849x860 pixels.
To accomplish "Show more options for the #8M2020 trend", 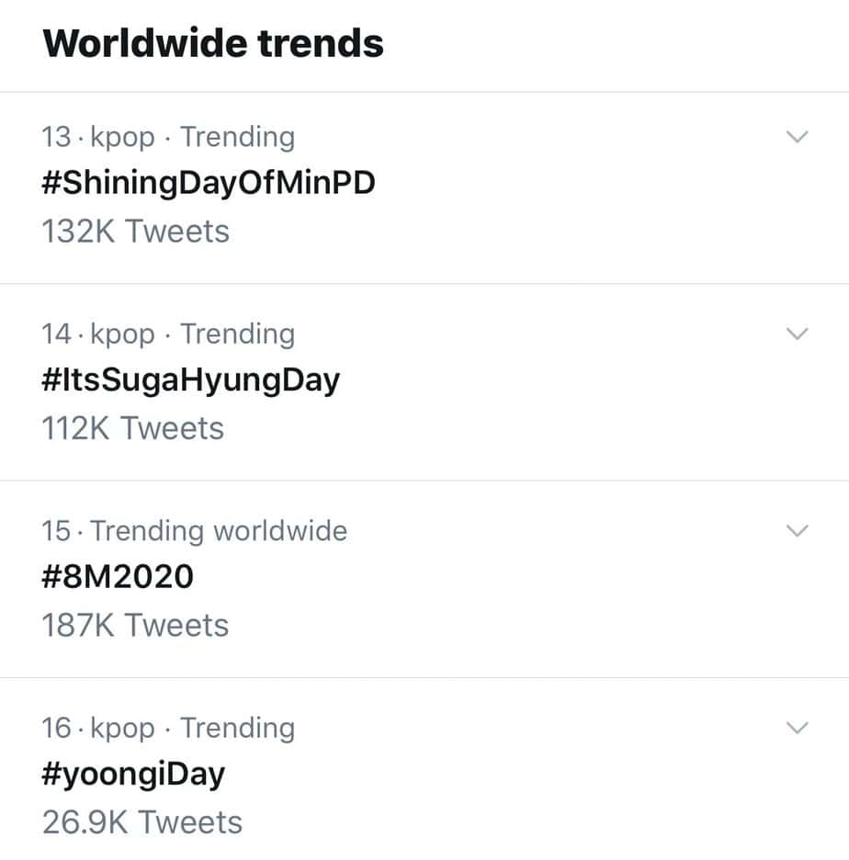I will (798, 531).
